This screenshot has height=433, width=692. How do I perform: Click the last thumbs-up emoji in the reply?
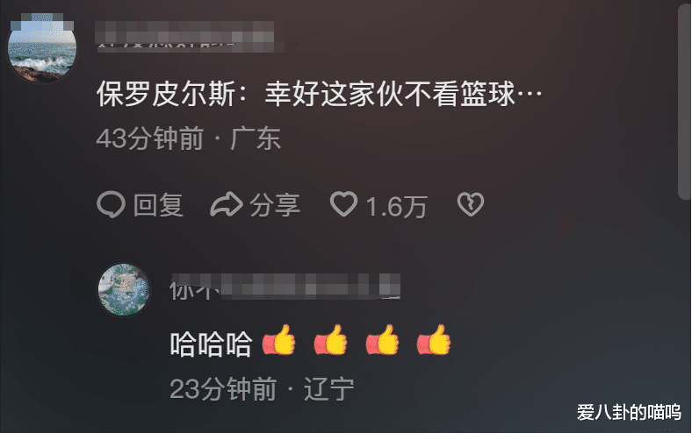coord(434,340)
